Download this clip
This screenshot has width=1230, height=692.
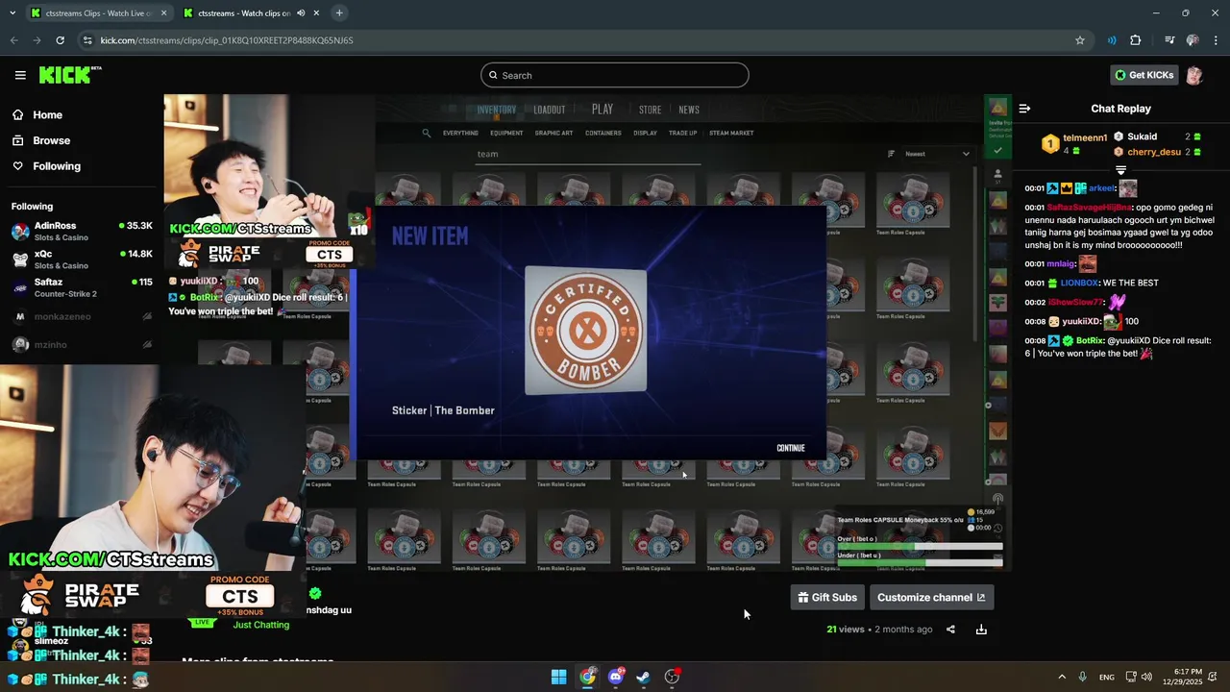pyautogui.click(x=981, y=630)
